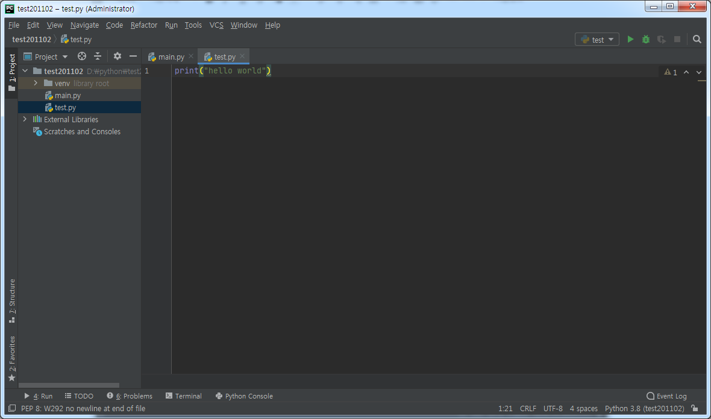Open the 2: Favorites side tool window
The image size is (711, 419).
point(12,359)
